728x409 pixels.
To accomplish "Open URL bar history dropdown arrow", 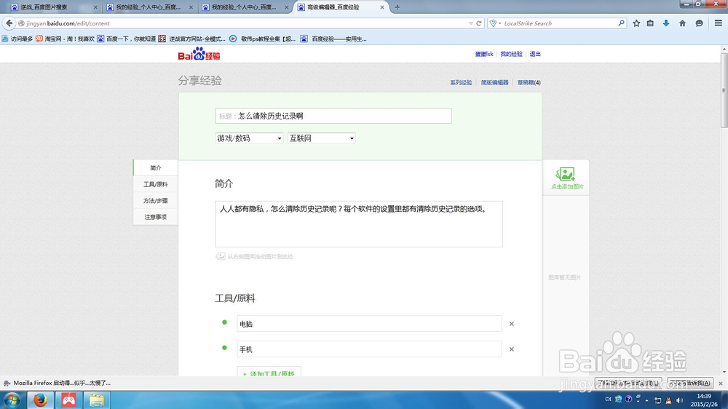I will pyautogui.click(x=471, y=23).
